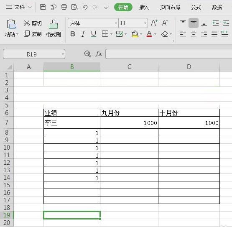Open the 数据 tab
This screenshot has width=232, height=227.
217,7
